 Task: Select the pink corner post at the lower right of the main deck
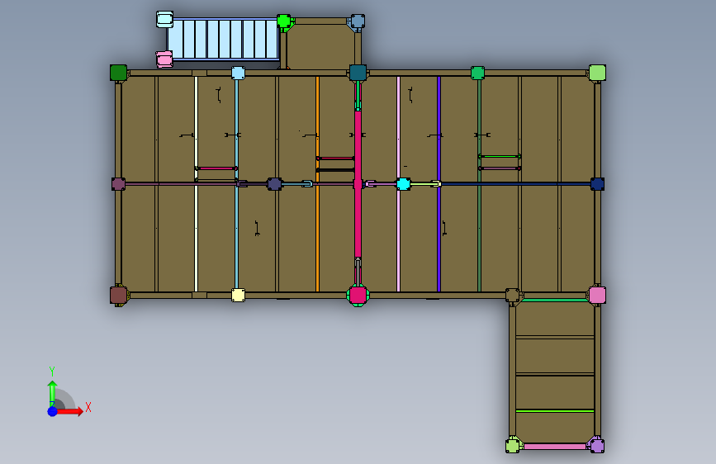597,295
